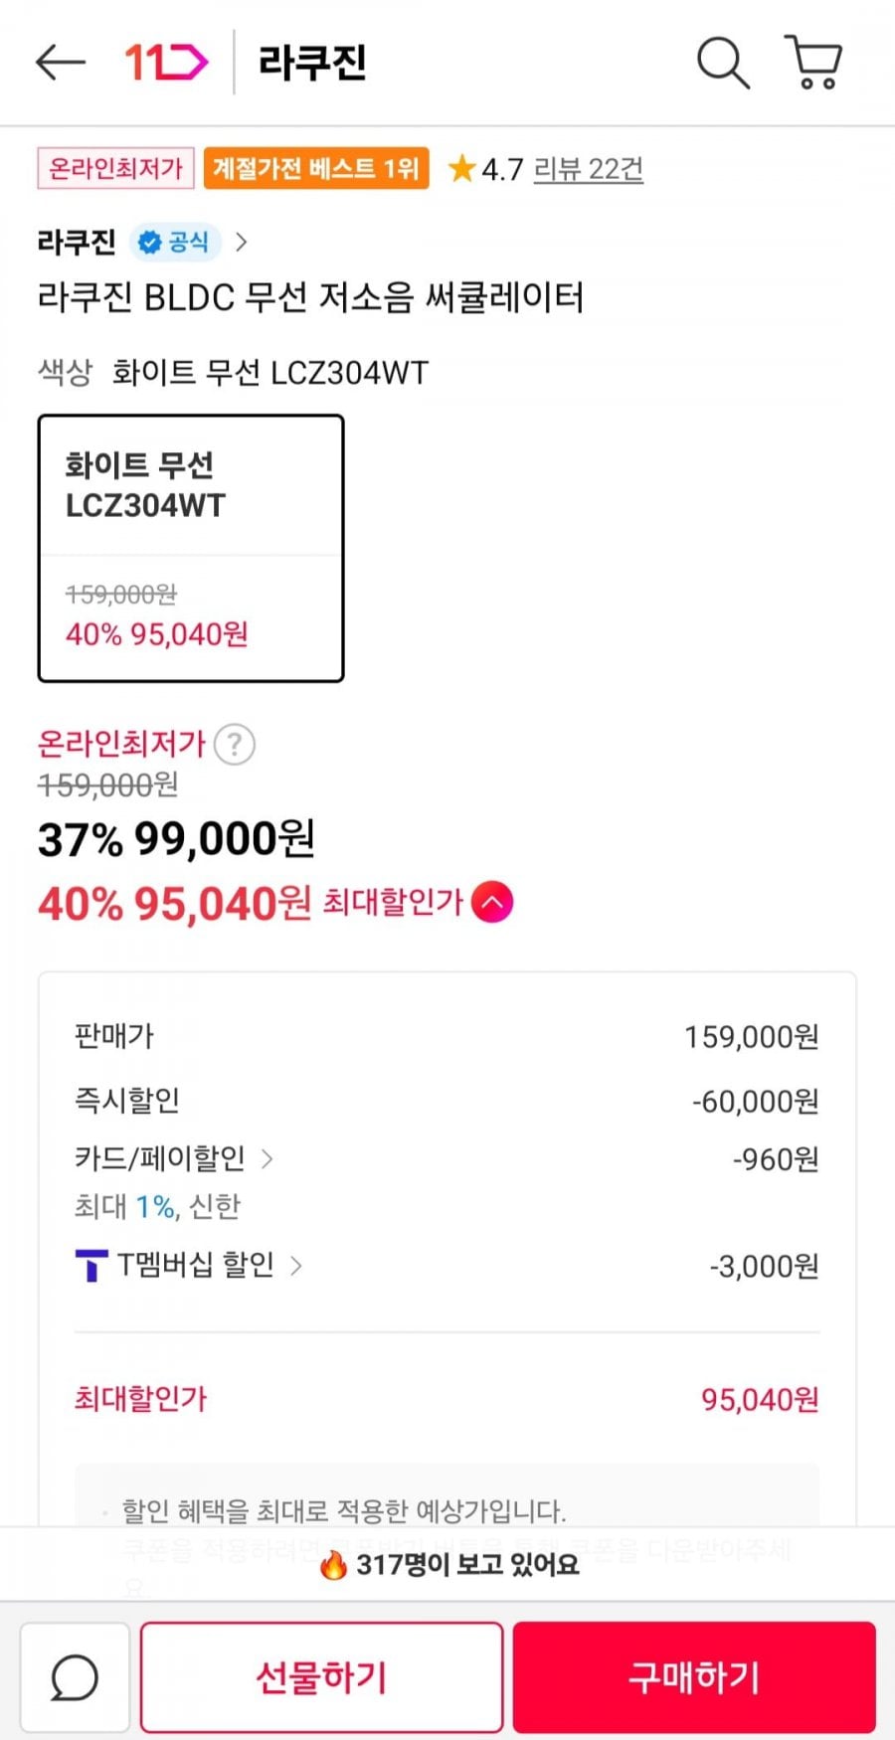Open the 11st home logo
The image size is (895, 1740).
tap(166, 63)
